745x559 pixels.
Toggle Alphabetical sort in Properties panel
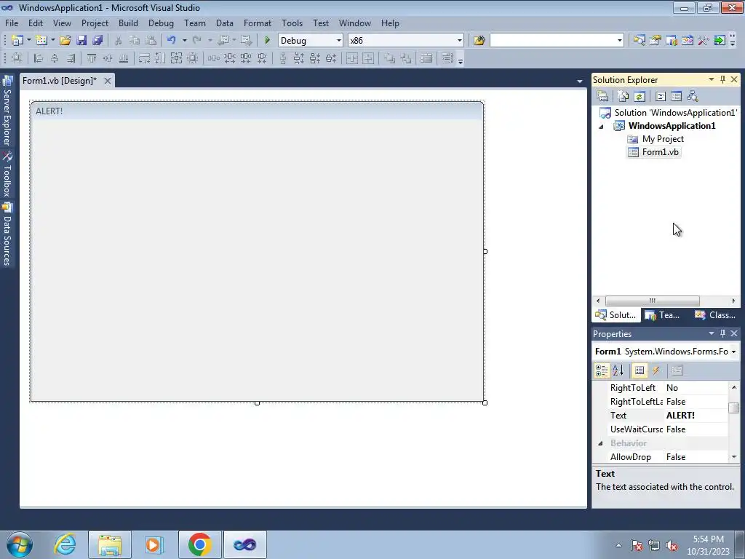point(618,370)
